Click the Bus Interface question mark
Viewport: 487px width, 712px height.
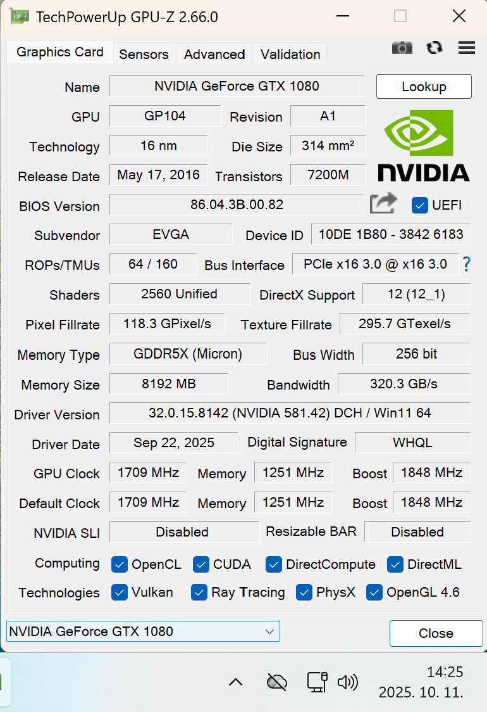[x=467, y=264]
